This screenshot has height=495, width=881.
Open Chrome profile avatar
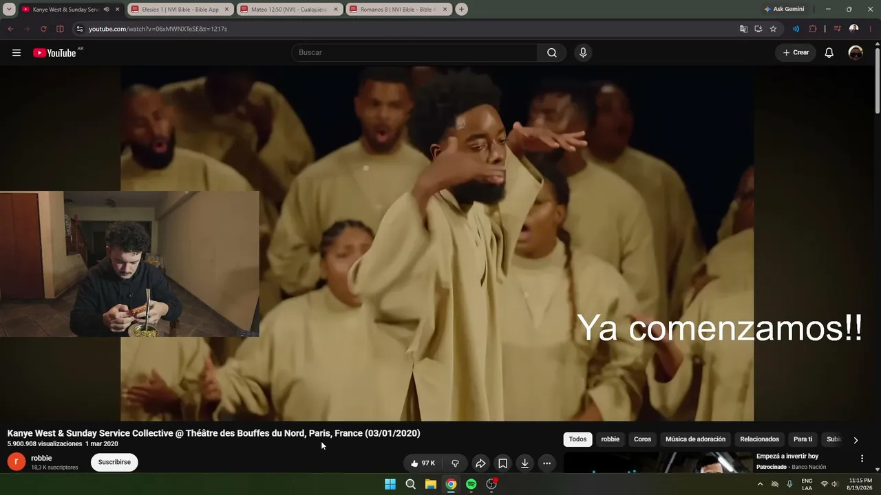pos(854,29)
